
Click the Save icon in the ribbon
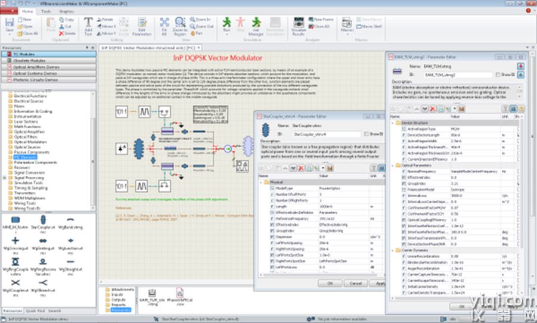pos(10,23)
